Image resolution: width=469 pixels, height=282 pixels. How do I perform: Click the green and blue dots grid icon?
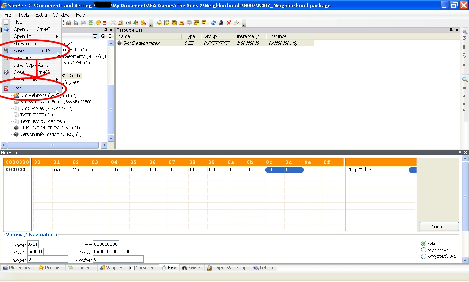point(91,23)
